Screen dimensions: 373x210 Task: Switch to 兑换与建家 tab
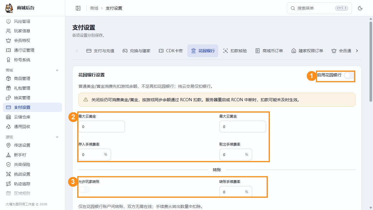[136, 51]
